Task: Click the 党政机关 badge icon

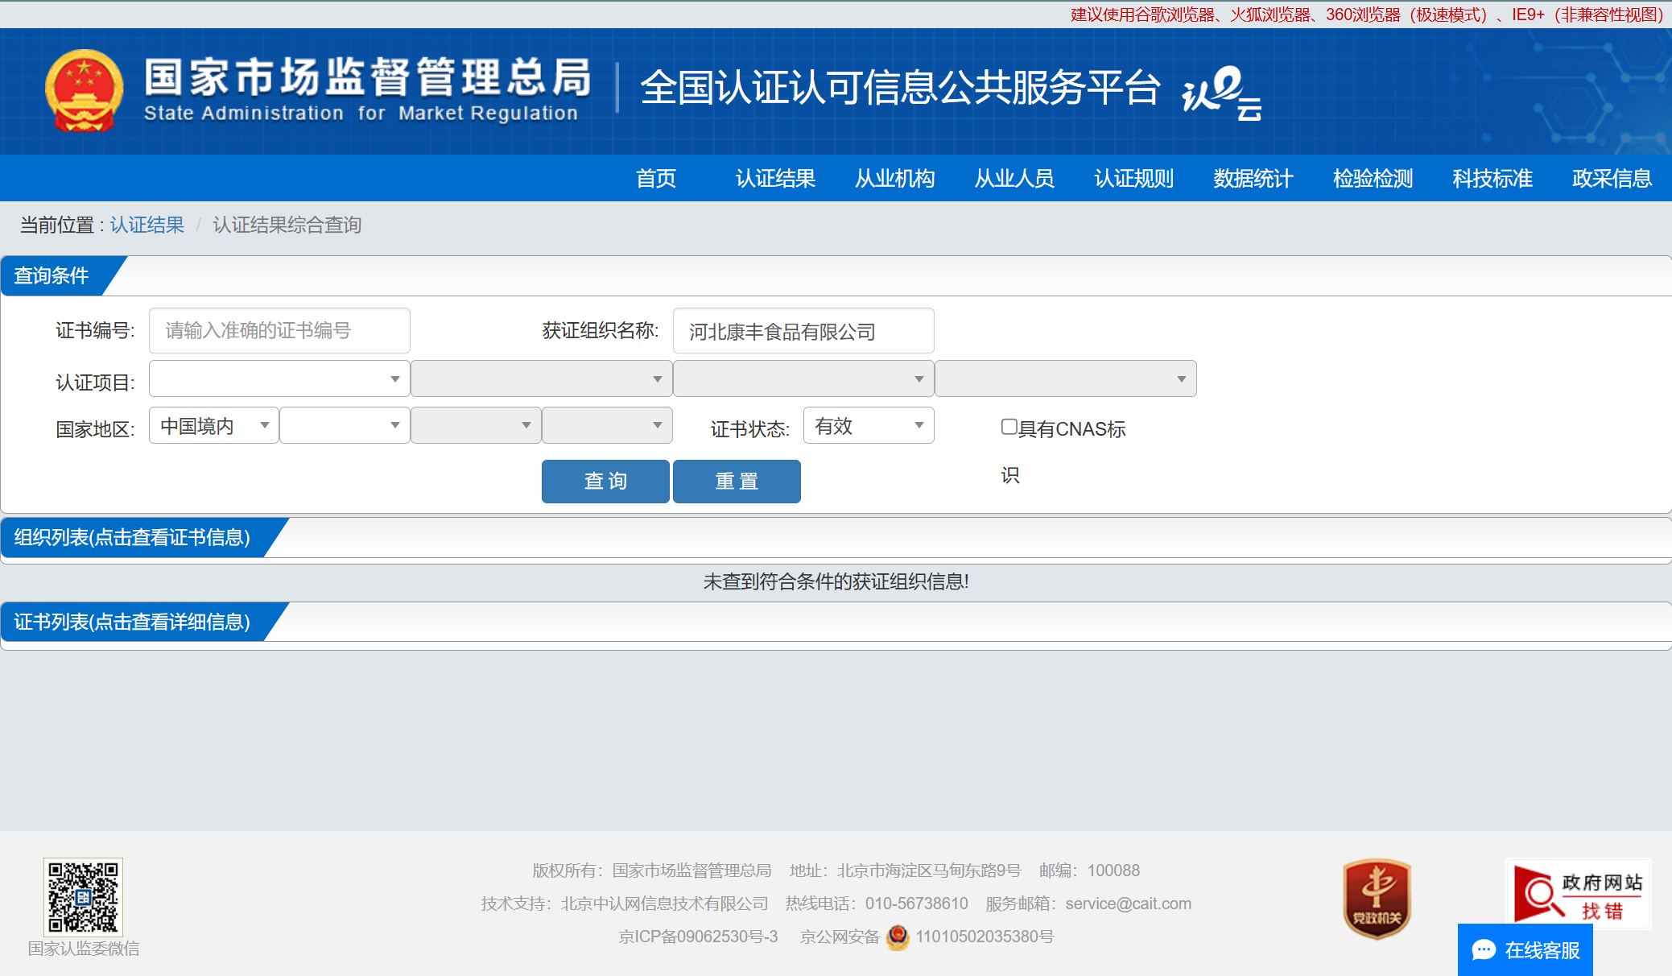Action: [x=1377, y=899]
